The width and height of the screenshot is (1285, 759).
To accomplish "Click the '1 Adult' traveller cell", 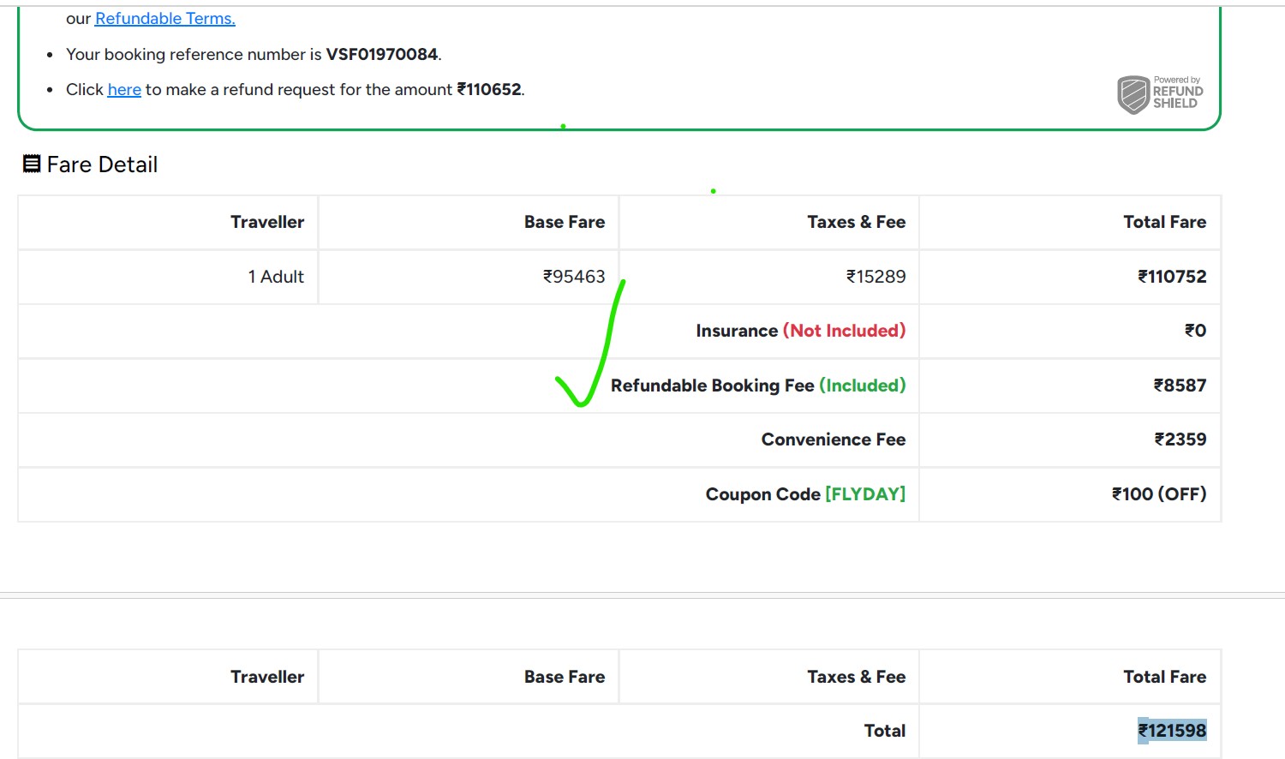I will [x=276, y=277].
